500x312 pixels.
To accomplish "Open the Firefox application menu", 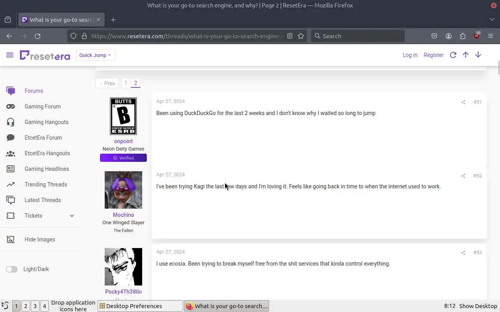I will (x=491, y=36).
